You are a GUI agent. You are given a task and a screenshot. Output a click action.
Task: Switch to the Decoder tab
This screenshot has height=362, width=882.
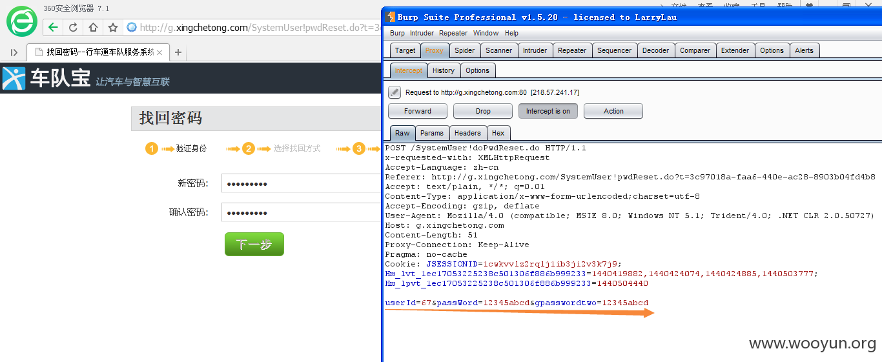[x=656, y=50]
